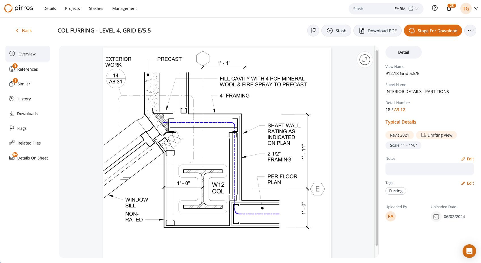
Task: Expand the drawing to fullscreen view
Action: (365, 60)
